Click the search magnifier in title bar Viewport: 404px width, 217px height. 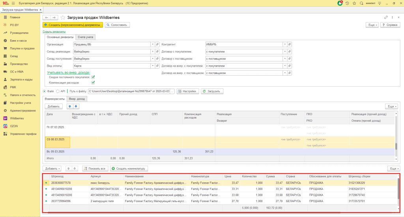[361, 3]
